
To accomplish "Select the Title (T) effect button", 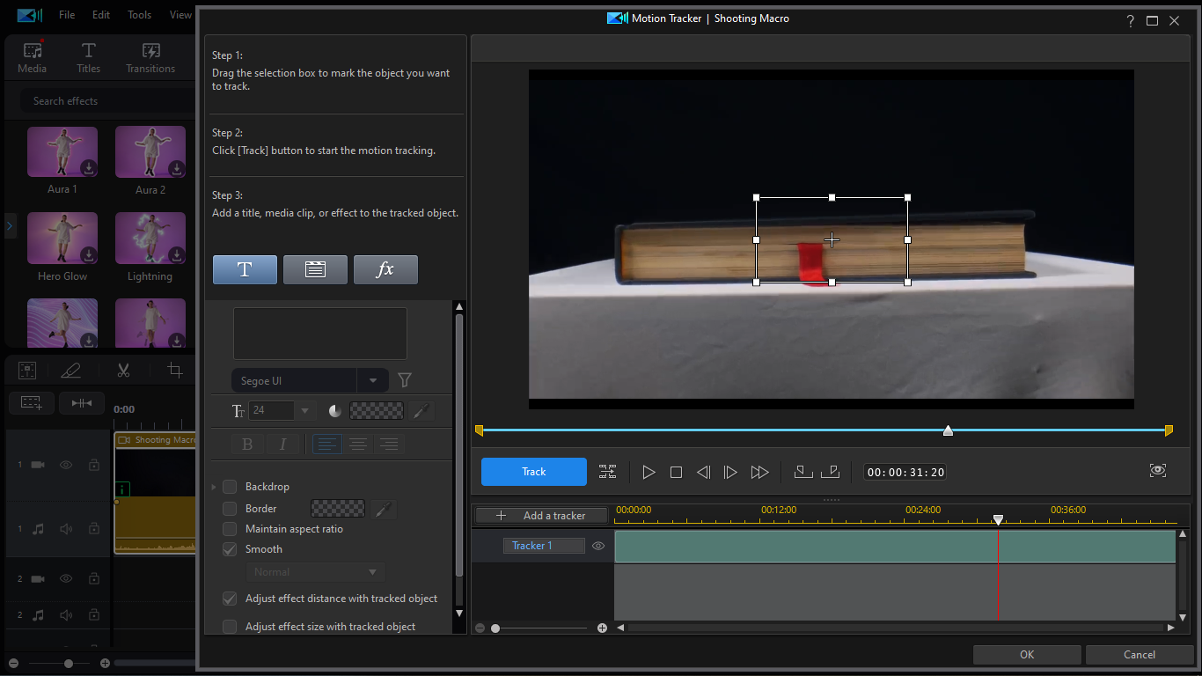I will 245,270.
